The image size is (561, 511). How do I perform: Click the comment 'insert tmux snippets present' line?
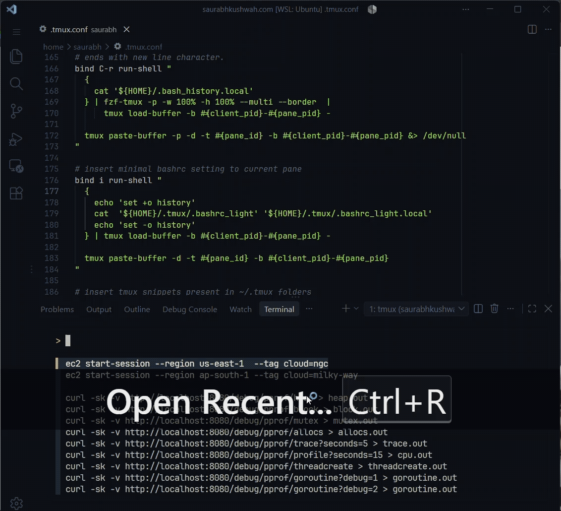(193, 292)
